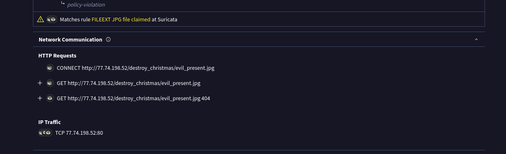Screen dimensions: 506x154
Task: Click the Network Communication section title
Action: tap(70, 40)
